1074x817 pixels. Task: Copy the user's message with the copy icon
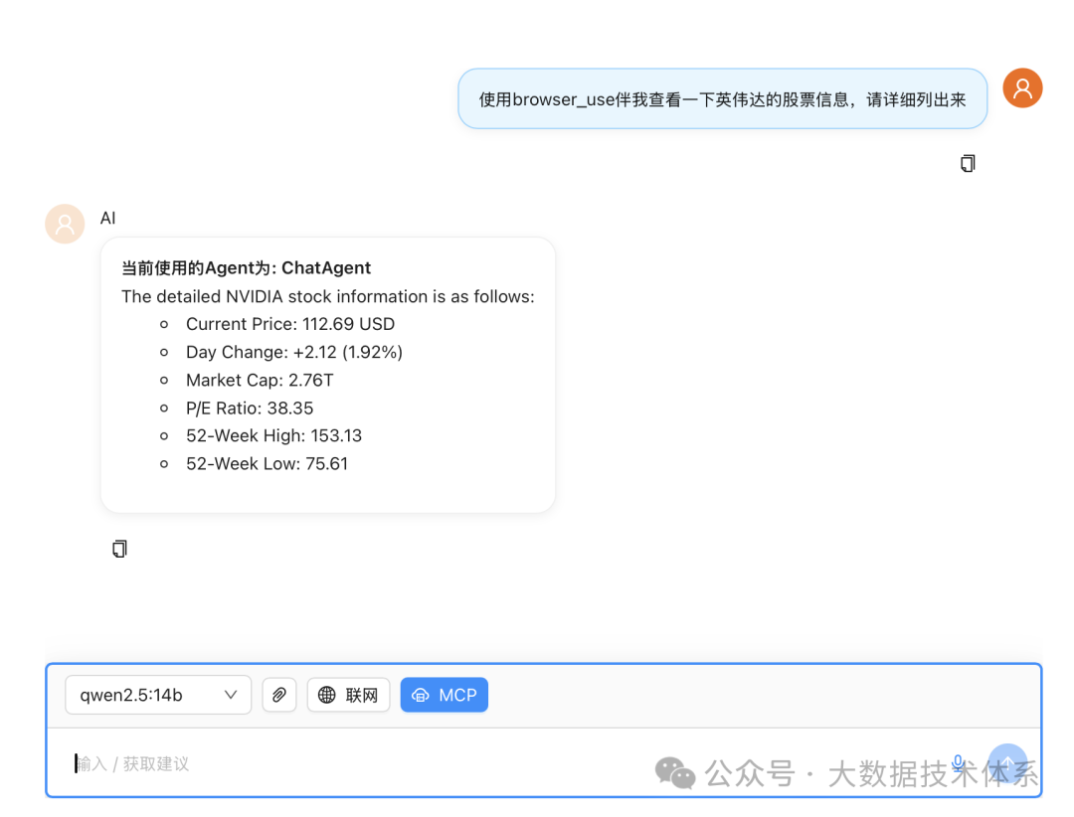tap(968, 164)
